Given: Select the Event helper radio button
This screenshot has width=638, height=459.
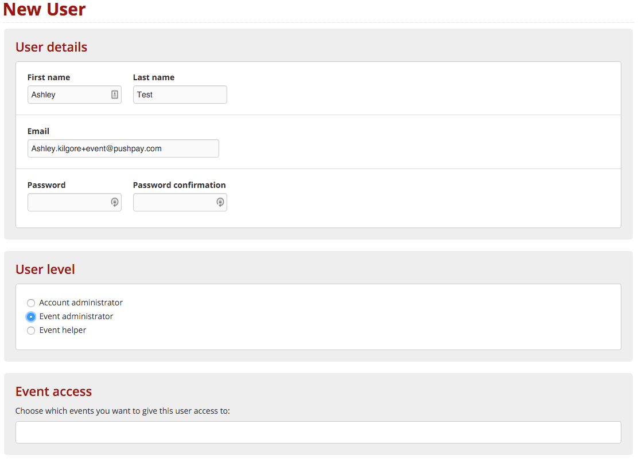Looking at the screenshot, I should [x=31, y=330].
